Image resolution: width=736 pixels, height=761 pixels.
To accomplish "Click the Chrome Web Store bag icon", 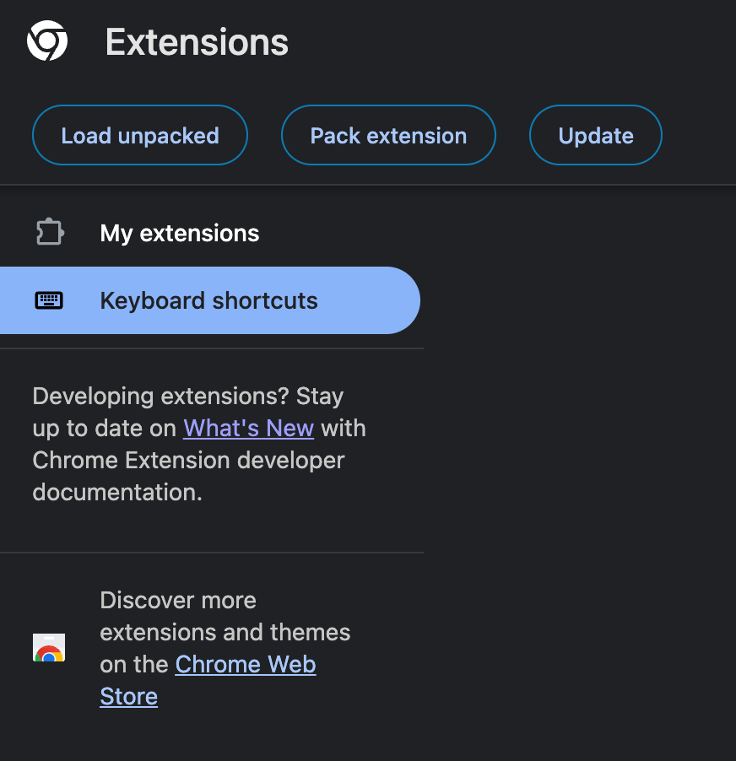I will (49, 648).
